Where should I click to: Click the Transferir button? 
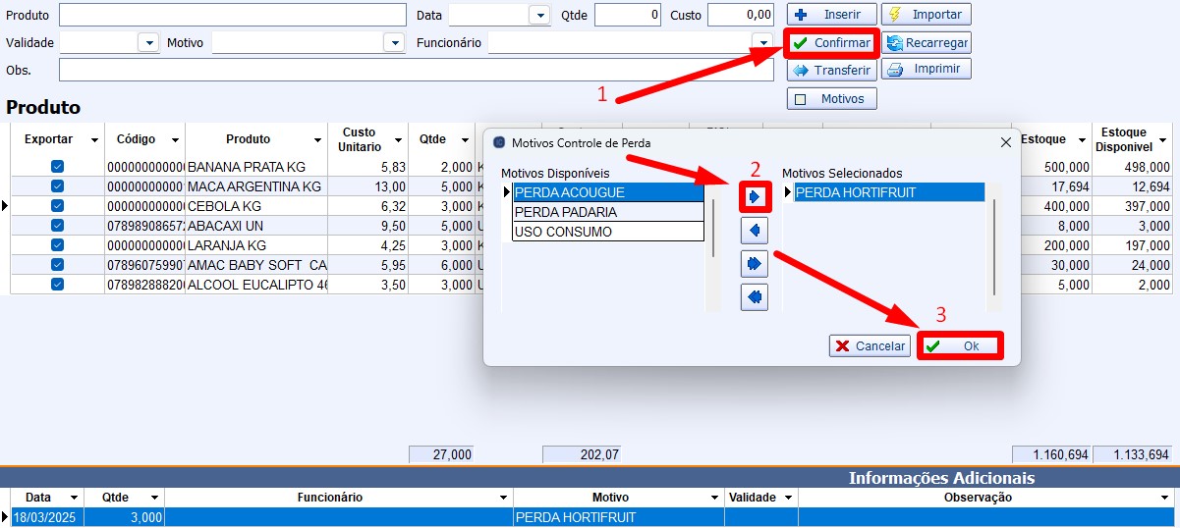[831, 70]
